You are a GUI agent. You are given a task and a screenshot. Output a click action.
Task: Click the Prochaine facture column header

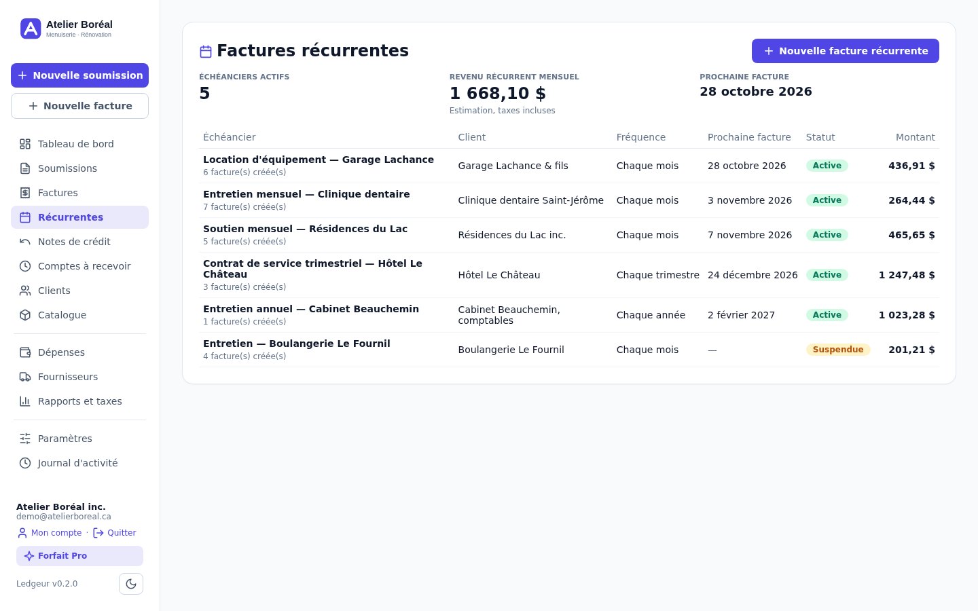pos(749,137)
